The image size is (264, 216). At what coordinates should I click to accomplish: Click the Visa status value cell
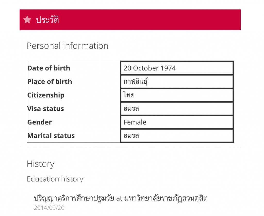177,109
